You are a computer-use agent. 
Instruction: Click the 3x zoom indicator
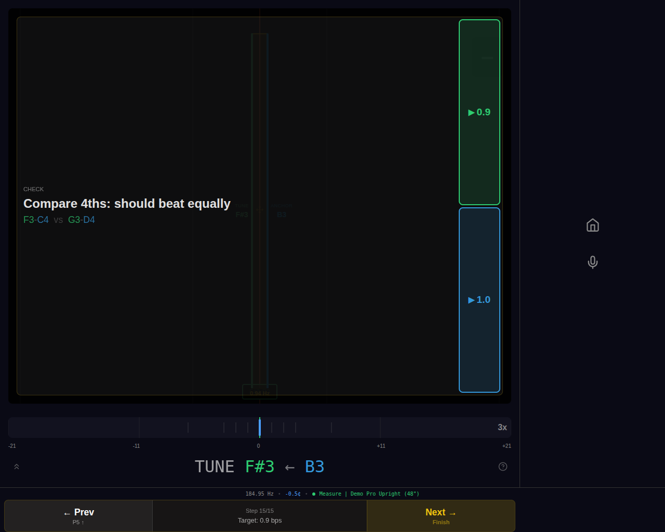tap(502, 427)
